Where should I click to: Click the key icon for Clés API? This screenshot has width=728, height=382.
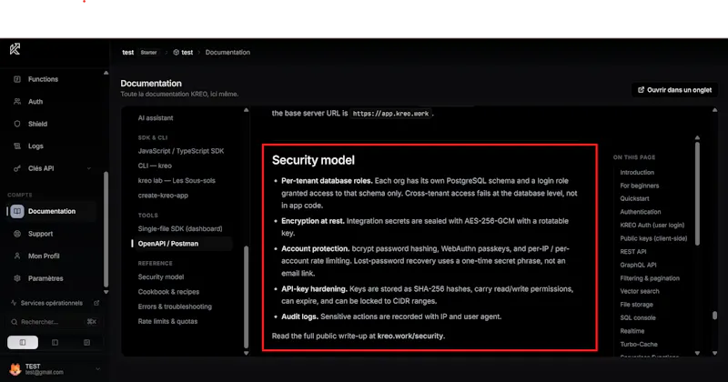(17, 168)
